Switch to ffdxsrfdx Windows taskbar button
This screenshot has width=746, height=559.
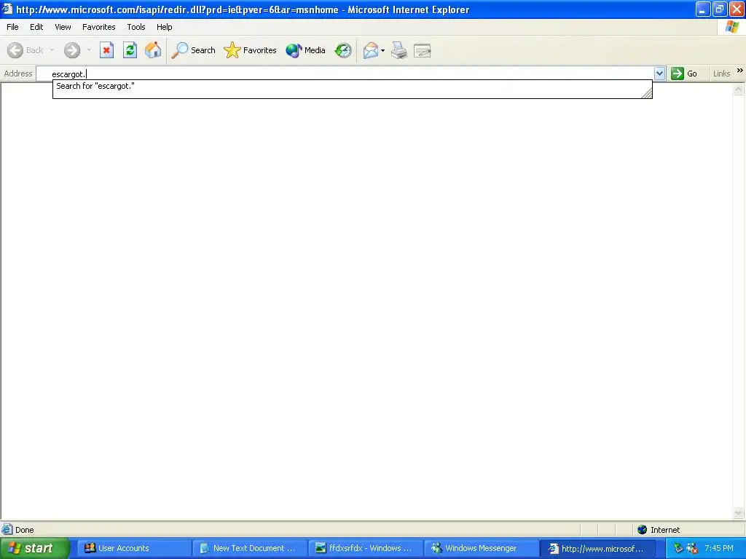click(366, 548)
